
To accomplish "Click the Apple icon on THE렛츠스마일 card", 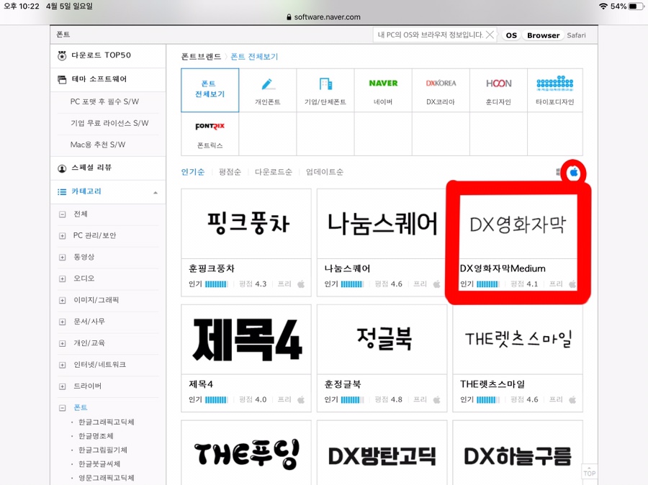I will click(572, 399).
